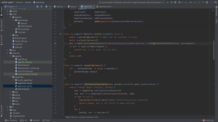Image resolution: width=218 pixels, height=122 pixels.
Task: Collapse the internal folder
Action: (7, 53)
